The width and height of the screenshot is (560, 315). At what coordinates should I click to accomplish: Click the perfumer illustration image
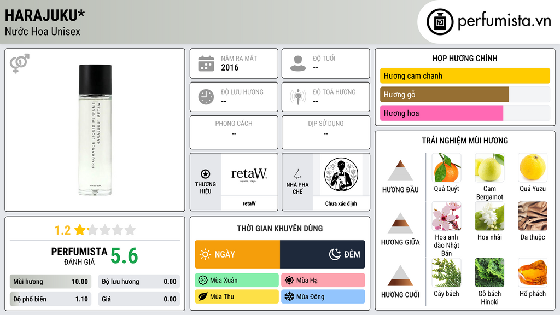click(341, 174)
